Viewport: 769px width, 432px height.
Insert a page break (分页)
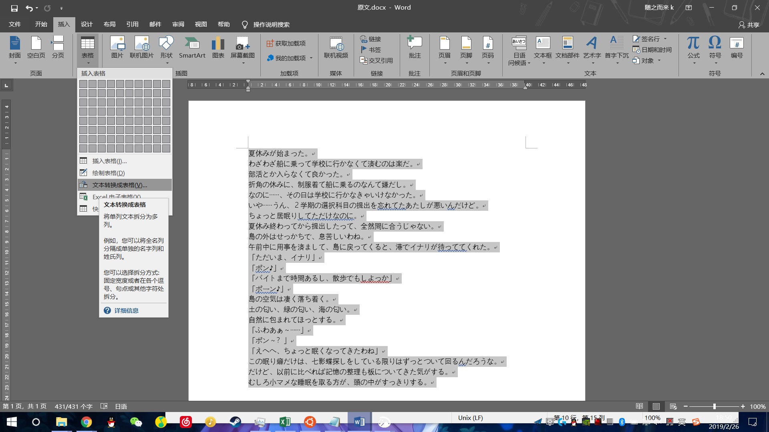point(58,47)
